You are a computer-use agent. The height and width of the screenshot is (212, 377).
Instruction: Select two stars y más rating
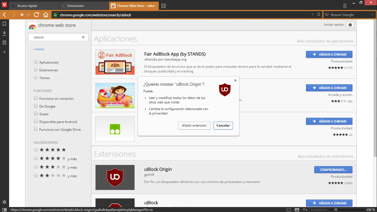tap(36, 176)
